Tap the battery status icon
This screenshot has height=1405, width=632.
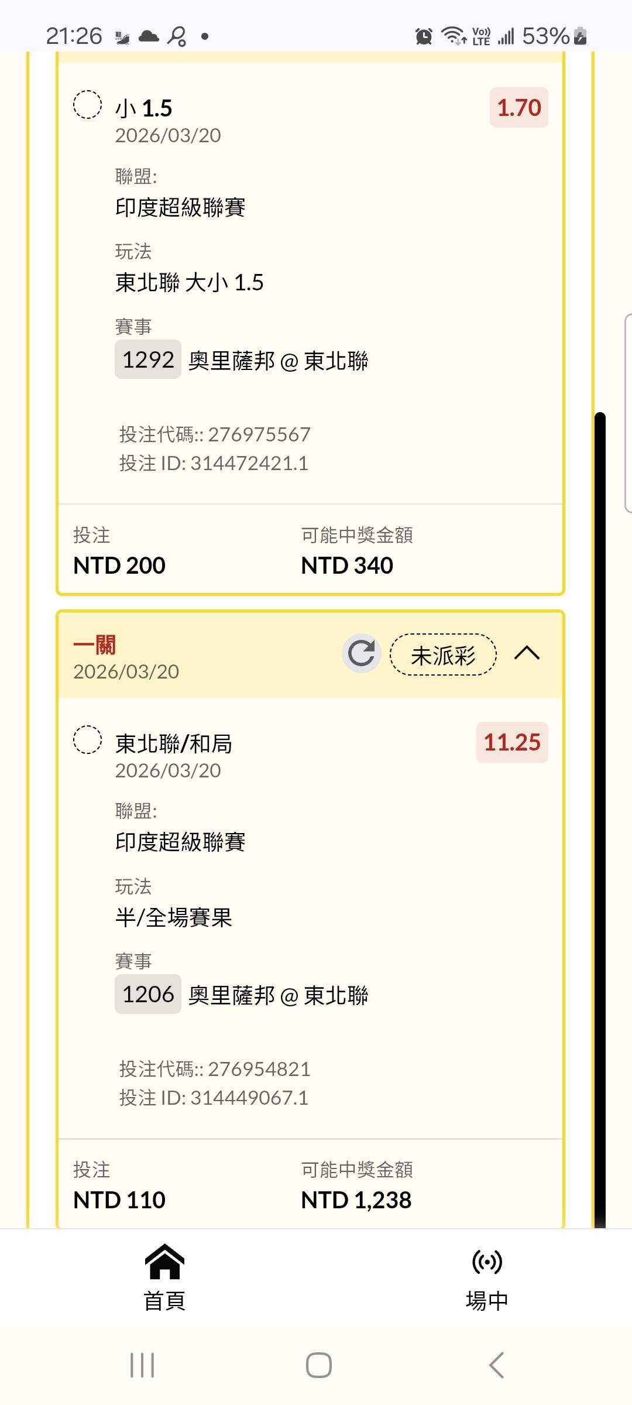[580, 36]
